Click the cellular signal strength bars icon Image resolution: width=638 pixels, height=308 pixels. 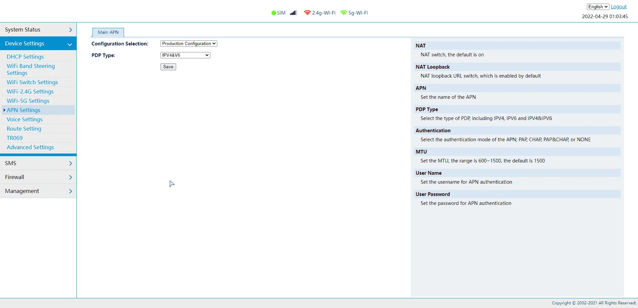(293, 13)
